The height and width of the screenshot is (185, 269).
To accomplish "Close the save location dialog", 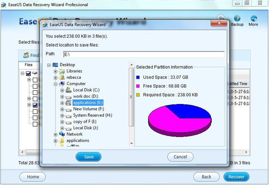I will pyautogui.click(x=219, y=23).
